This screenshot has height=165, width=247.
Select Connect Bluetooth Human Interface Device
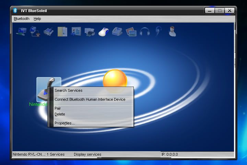pyautogui.click(x=90, y=99)
